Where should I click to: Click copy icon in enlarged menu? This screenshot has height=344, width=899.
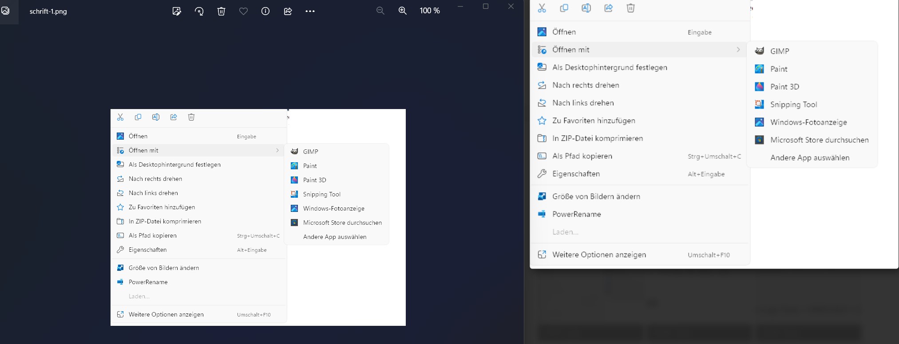pyautogui.click(x=564, y=8)
